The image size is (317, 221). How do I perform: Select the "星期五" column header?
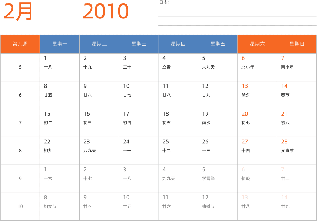click(x=218, y=44)
